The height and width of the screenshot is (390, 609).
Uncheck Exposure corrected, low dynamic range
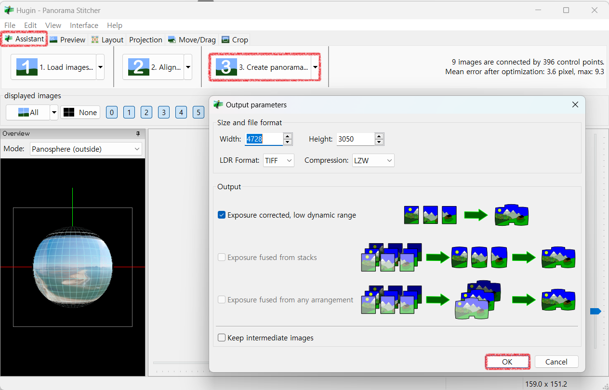pyautogui.click(x=222, y=215)
